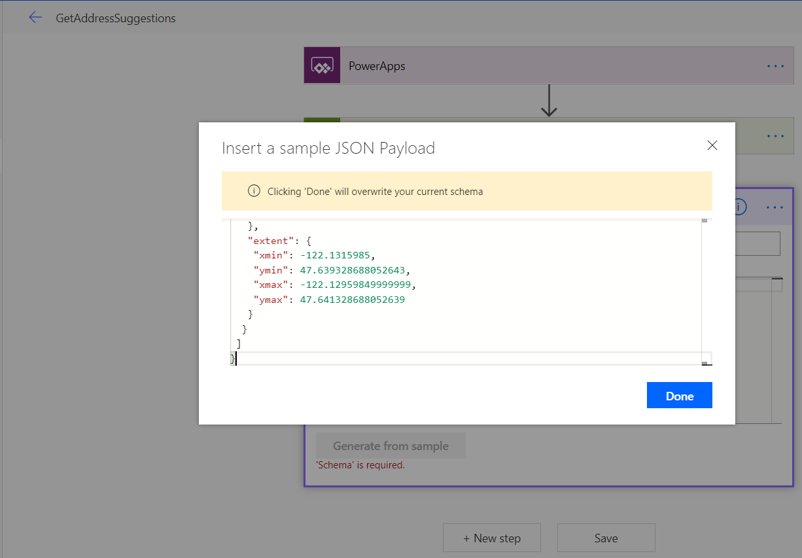Click the PowerApps trigger icon
Screen dimensions: 802x558
click(x=322, y=65)
